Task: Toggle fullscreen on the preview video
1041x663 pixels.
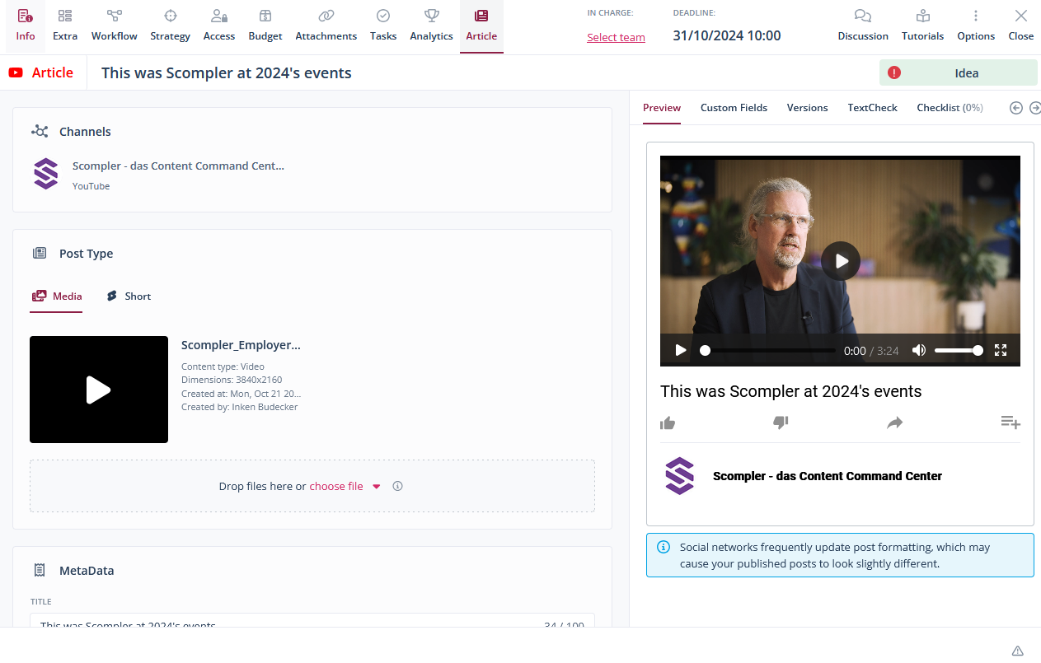Action: tap(1001, 350)
